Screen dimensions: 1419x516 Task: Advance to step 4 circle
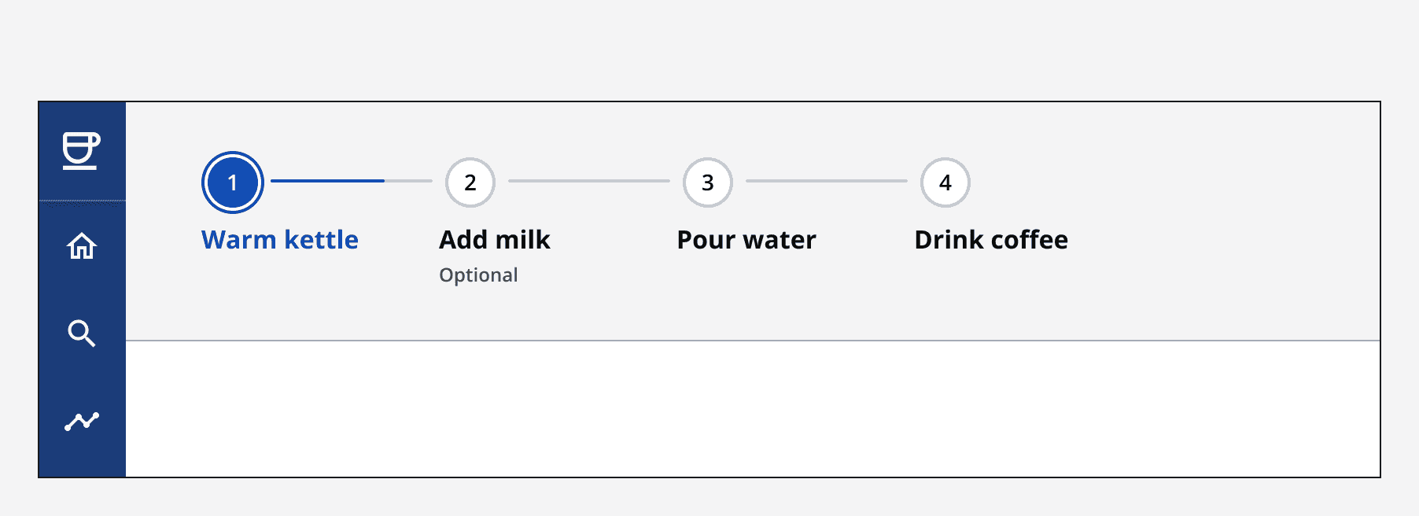click(944, 182)
